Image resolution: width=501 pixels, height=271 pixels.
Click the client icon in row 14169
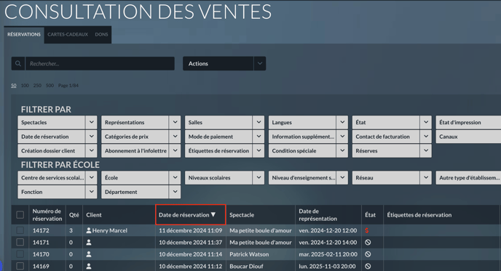point(89,266)
